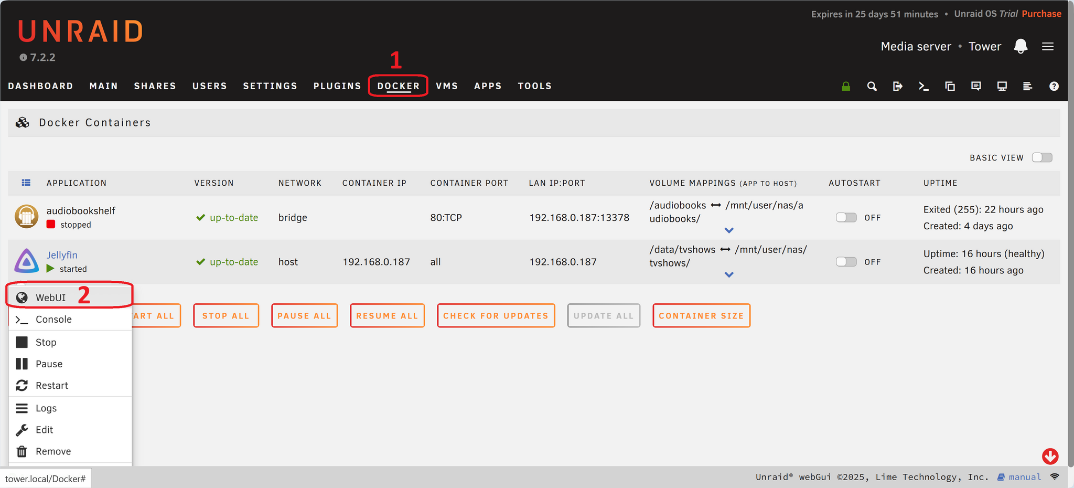
Task: Toggle the Basic View switch
Action: coord(1042,157)
